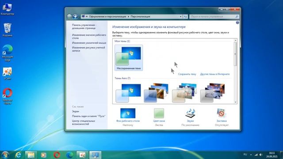Open the volume speaker tray icon
This screenshot has width=283, height=159.
[261, 155]
